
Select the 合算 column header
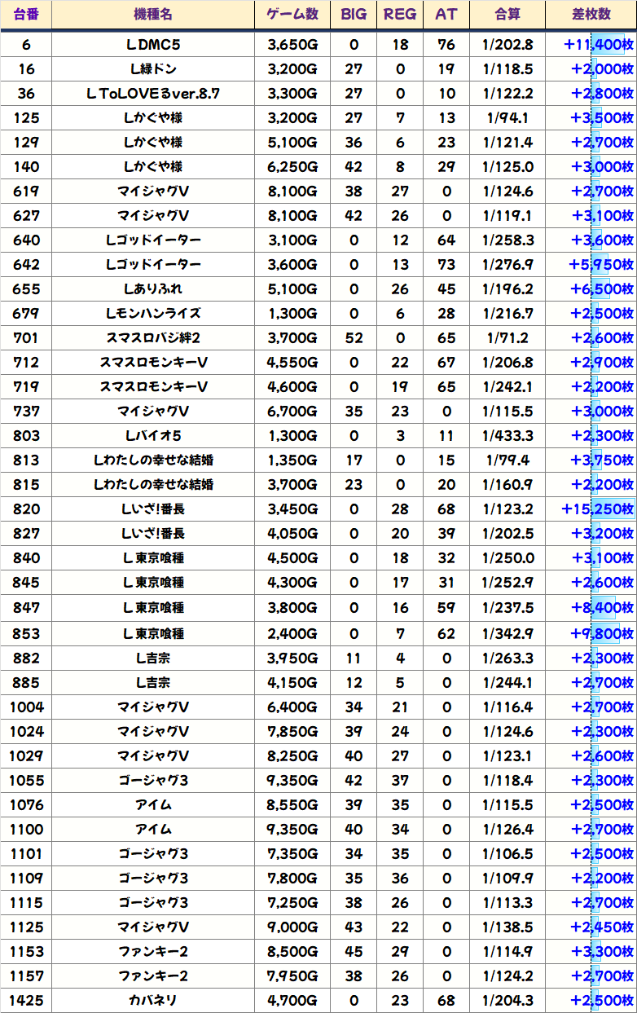508,15
